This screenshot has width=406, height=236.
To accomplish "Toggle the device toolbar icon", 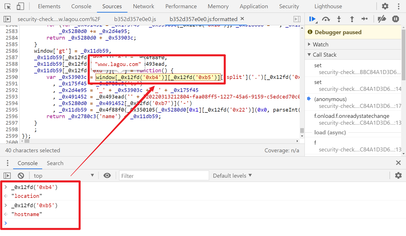I will coord(20,6).
